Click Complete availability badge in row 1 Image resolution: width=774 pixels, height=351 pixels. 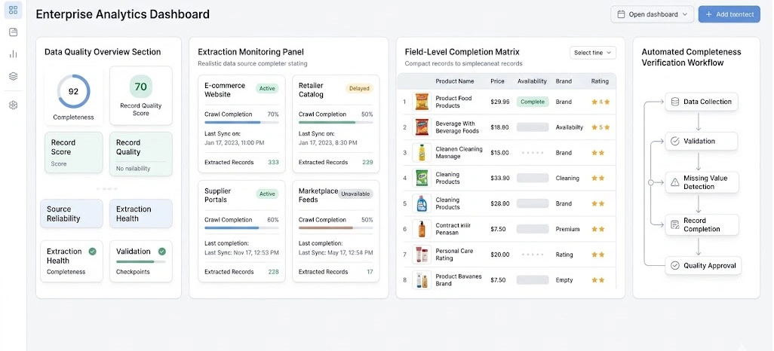533,102
